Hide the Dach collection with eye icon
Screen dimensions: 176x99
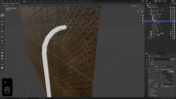click(172, 12)
